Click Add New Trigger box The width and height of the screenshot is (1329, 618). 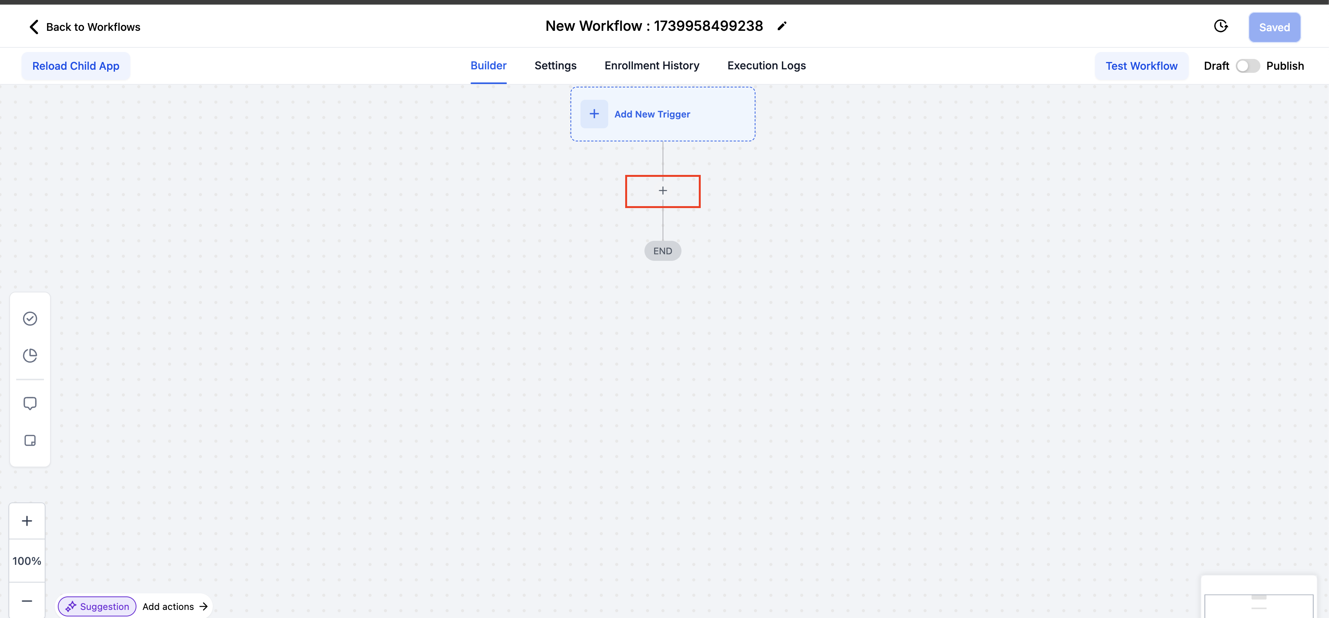[x=663, y=114]
